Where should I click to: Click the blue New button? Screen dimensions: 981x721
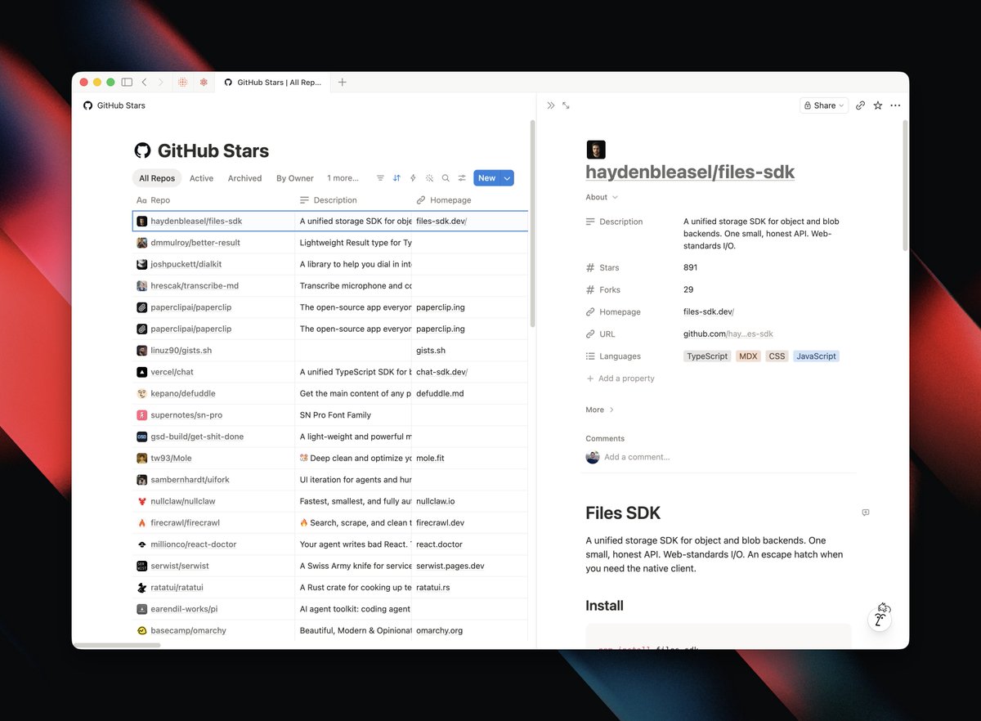487,178
